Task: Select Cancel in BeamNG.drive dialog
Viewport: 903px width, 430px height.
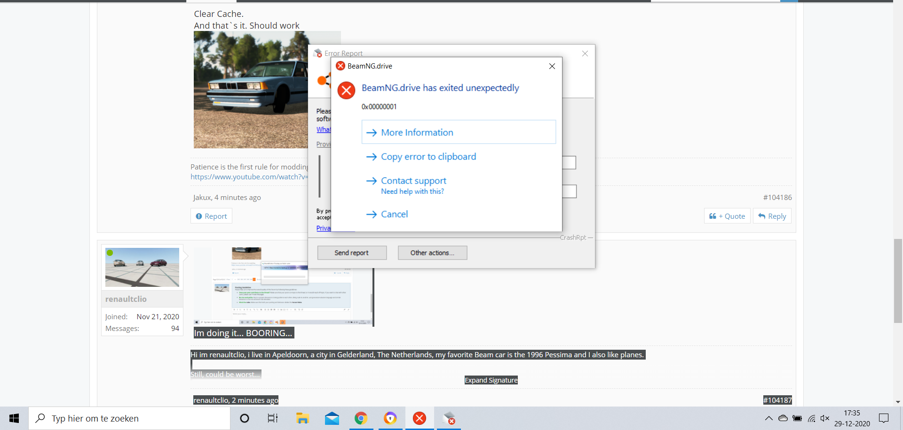Action: tap(387, 214)
